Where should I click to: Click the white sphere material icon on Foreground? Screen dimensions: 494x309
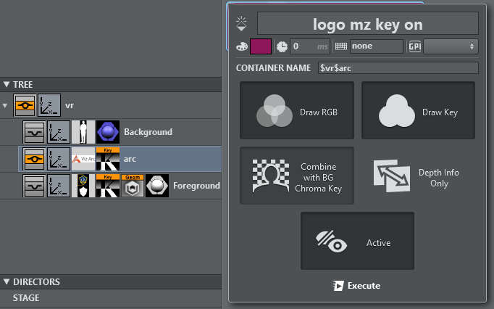(157, 185)
